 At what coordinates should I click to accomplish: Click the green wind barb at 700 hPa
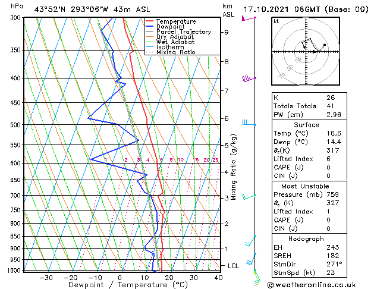[249, 197]
